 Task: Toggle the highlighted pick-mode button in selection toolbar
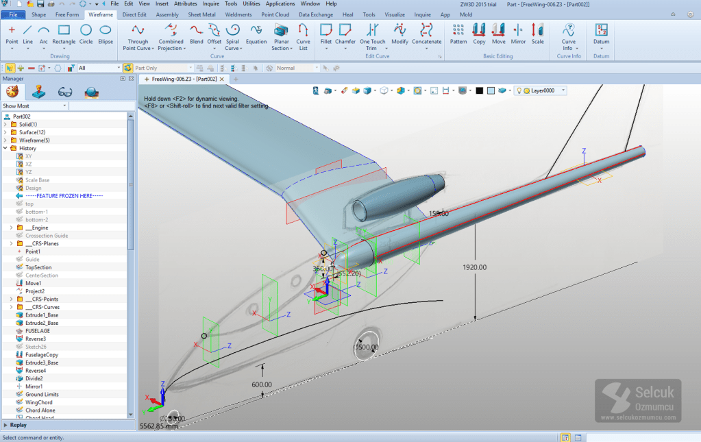(10, 68)
